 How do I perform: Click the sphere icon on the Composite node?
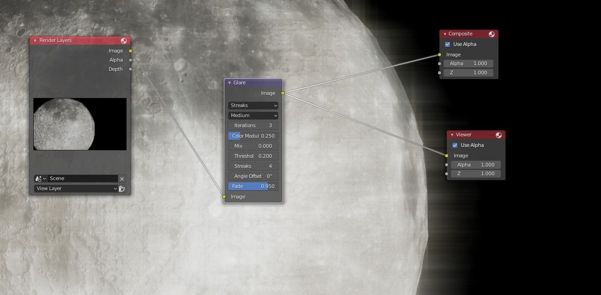pyautogui.click(x=491, y=34)
